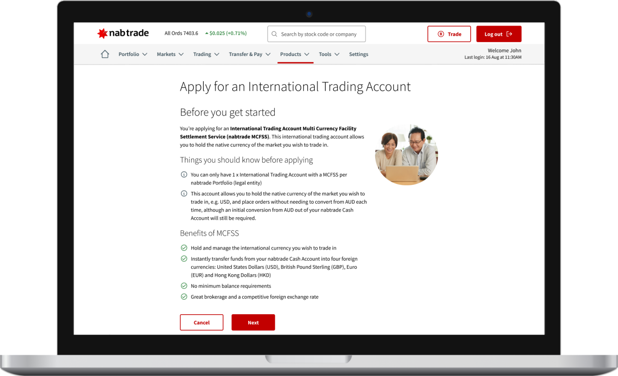Click green checkmark beside Hold and manage currency

(184, 248)
